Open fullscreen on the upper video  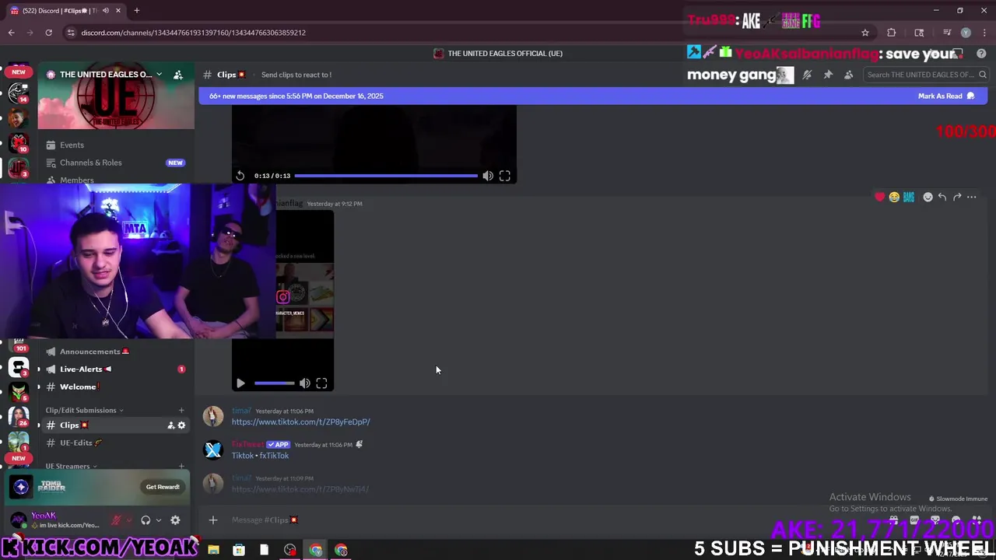[x=505, y=176]
